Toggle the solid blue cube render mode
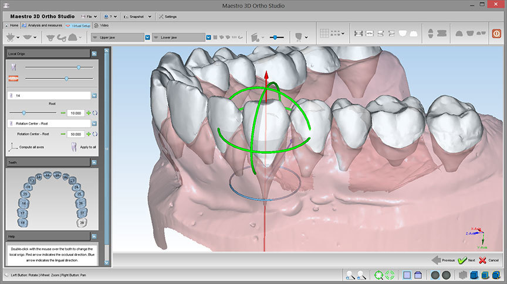Screen dimensions: 507x284 pos(474,275)
